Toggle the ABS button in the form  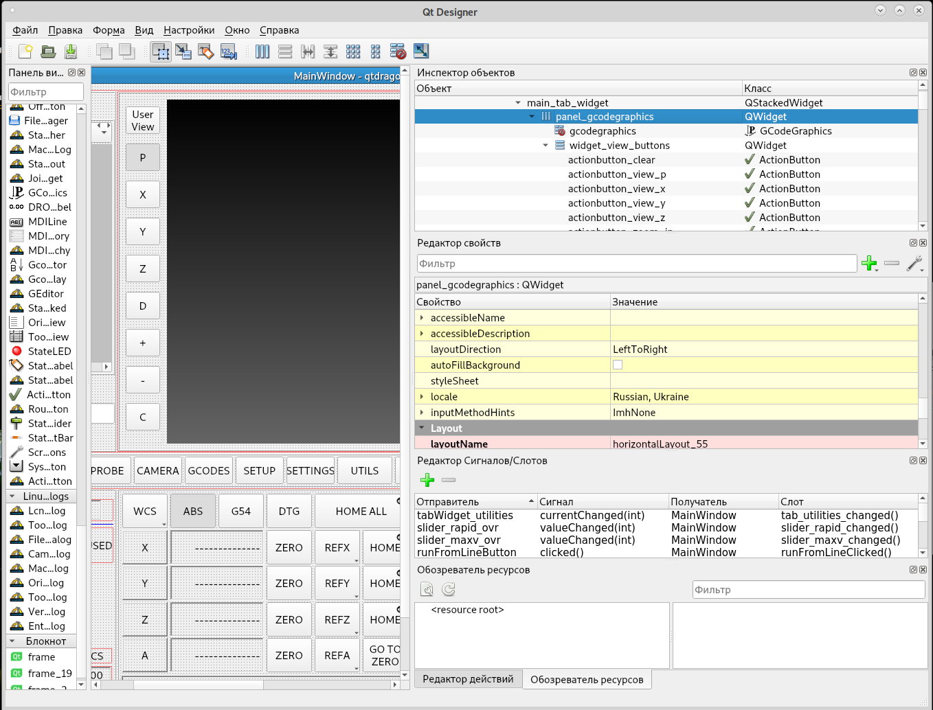coord(193,511)
